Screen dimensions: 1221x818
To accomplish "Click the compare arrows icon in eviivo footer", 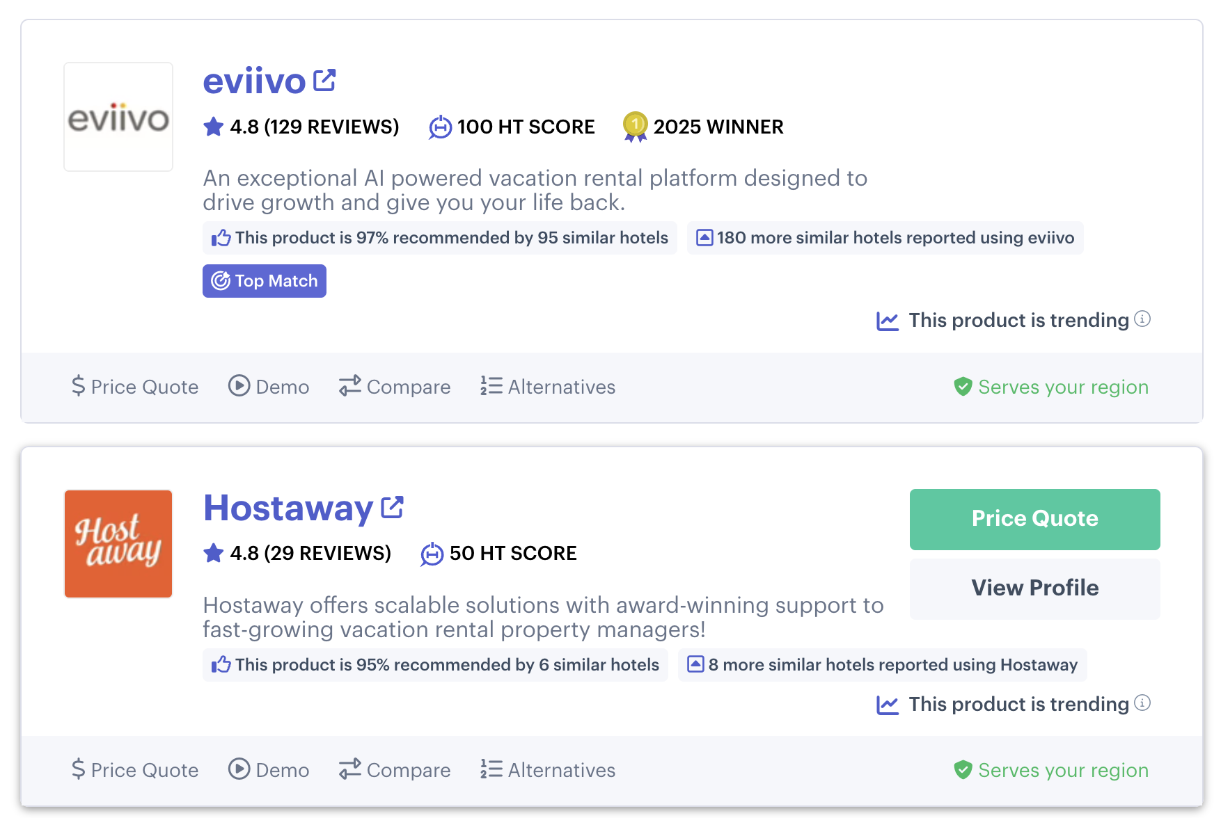I will (x=350, y=386).
